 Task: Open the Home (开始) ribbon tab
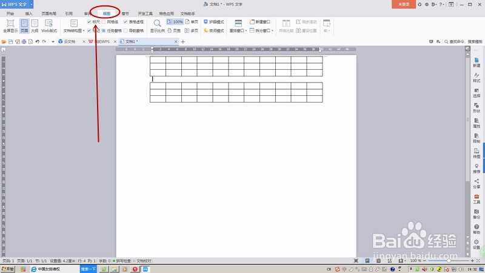pos(10,13)
